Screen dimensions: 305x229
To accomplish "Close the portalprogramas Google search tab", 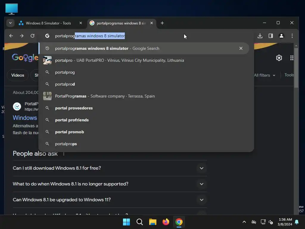I will tap(152, 23).
